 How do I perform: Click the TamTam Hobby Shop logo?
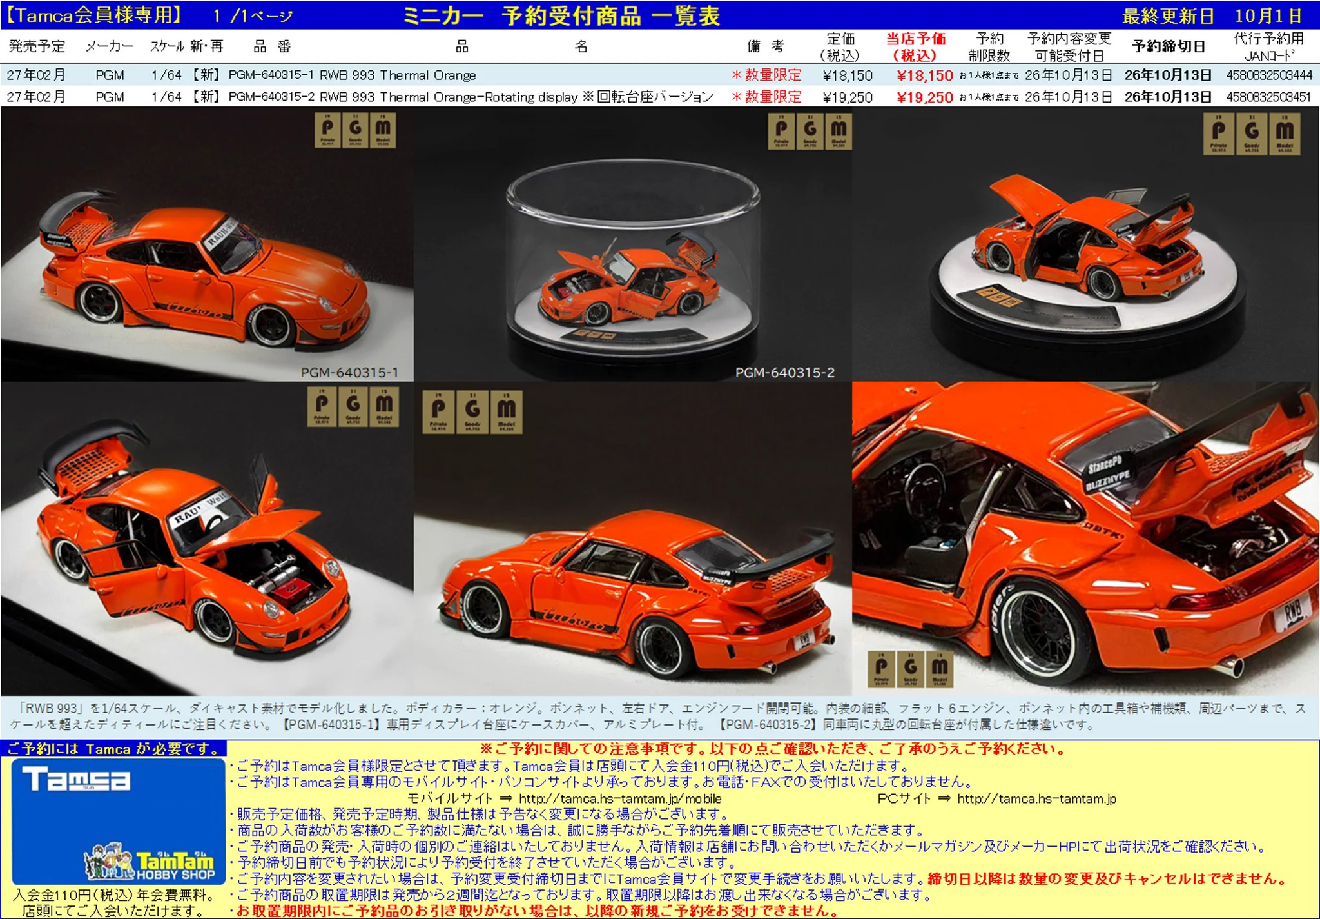[x=150, y=862]
